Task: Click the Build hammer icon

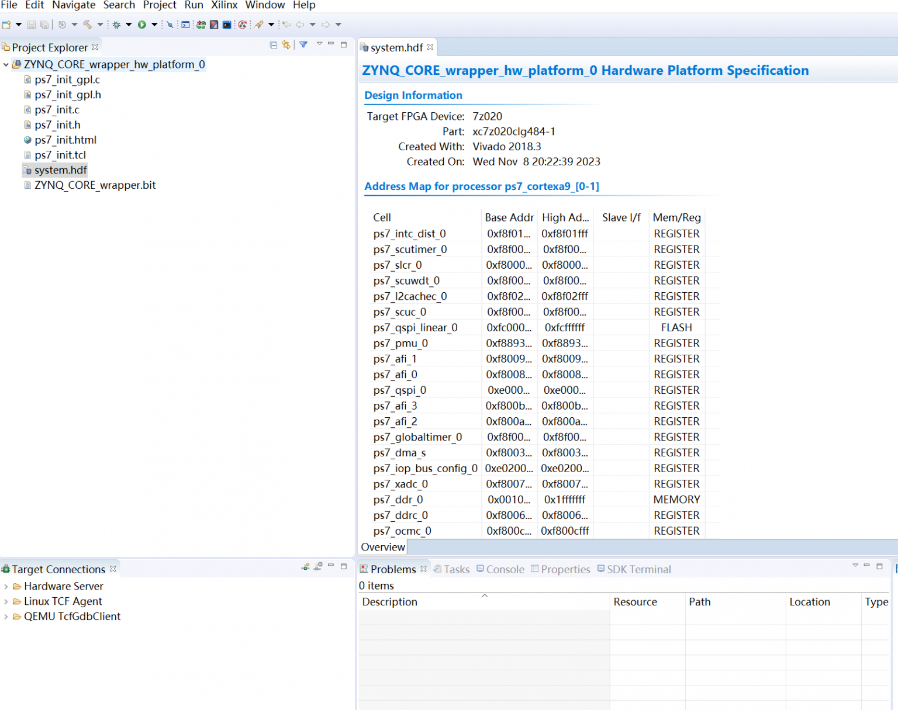Action: pos(87,25)
